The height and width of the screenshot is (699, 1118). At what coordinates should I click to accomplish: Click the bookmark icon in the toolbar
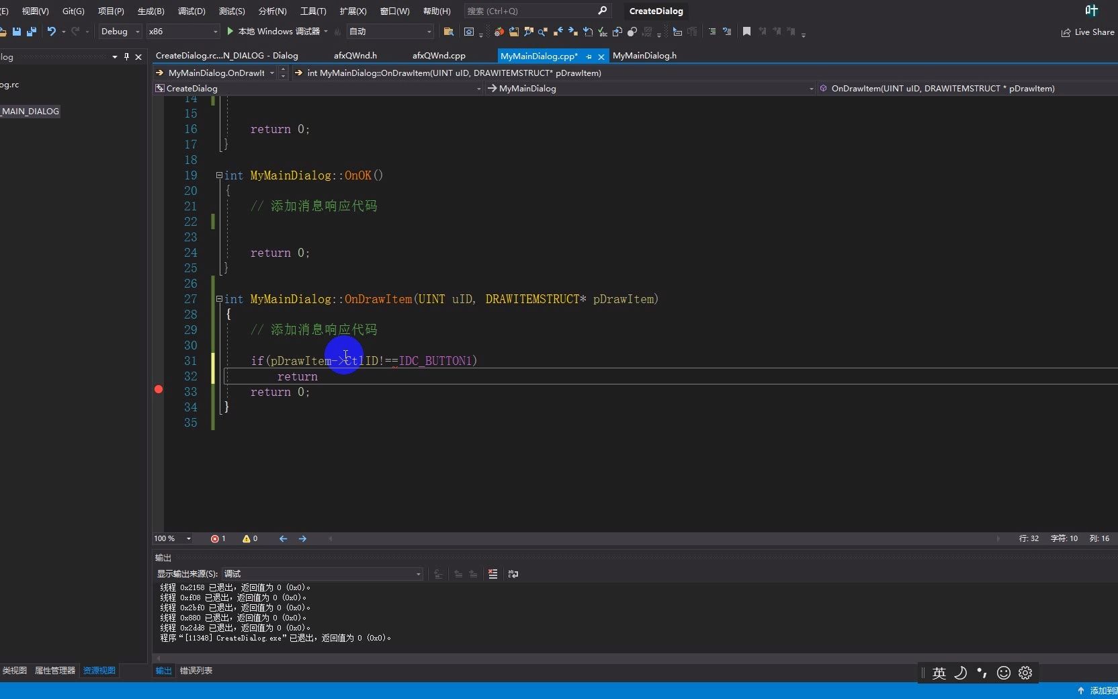[746, 32]
